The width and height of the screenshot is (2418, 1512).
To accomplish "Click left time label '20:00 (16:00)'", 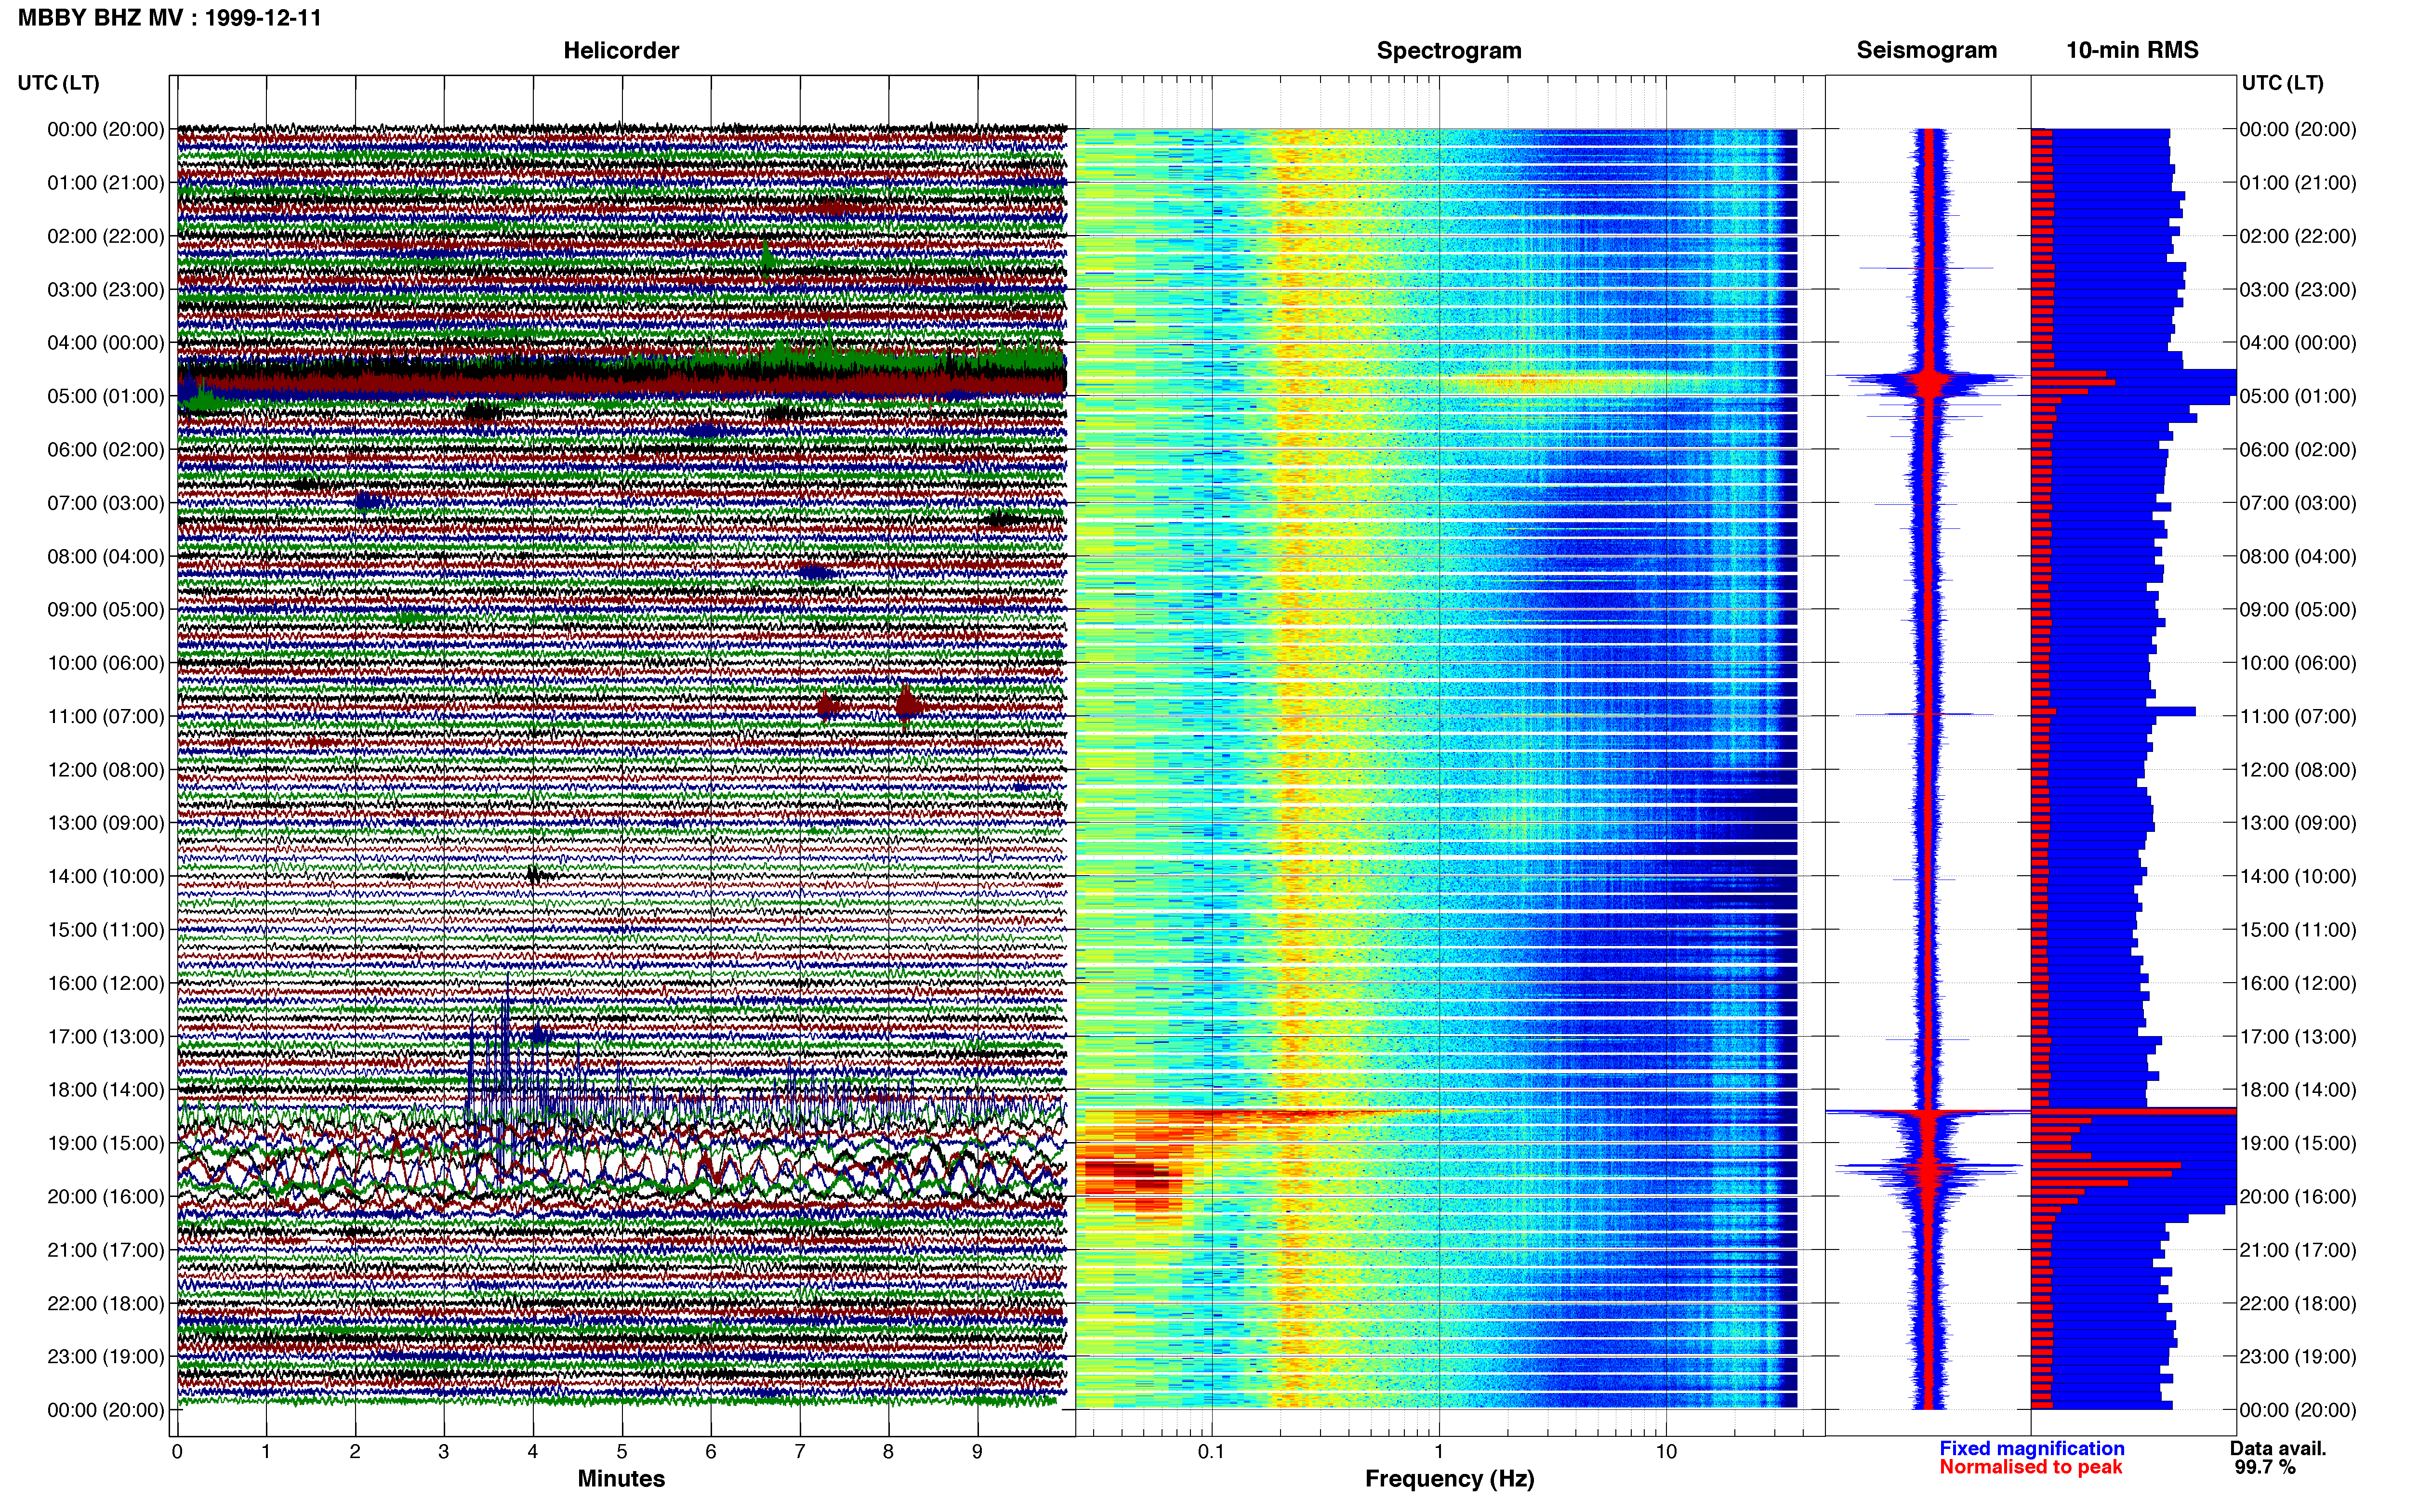I will (x=106, y=1196).
